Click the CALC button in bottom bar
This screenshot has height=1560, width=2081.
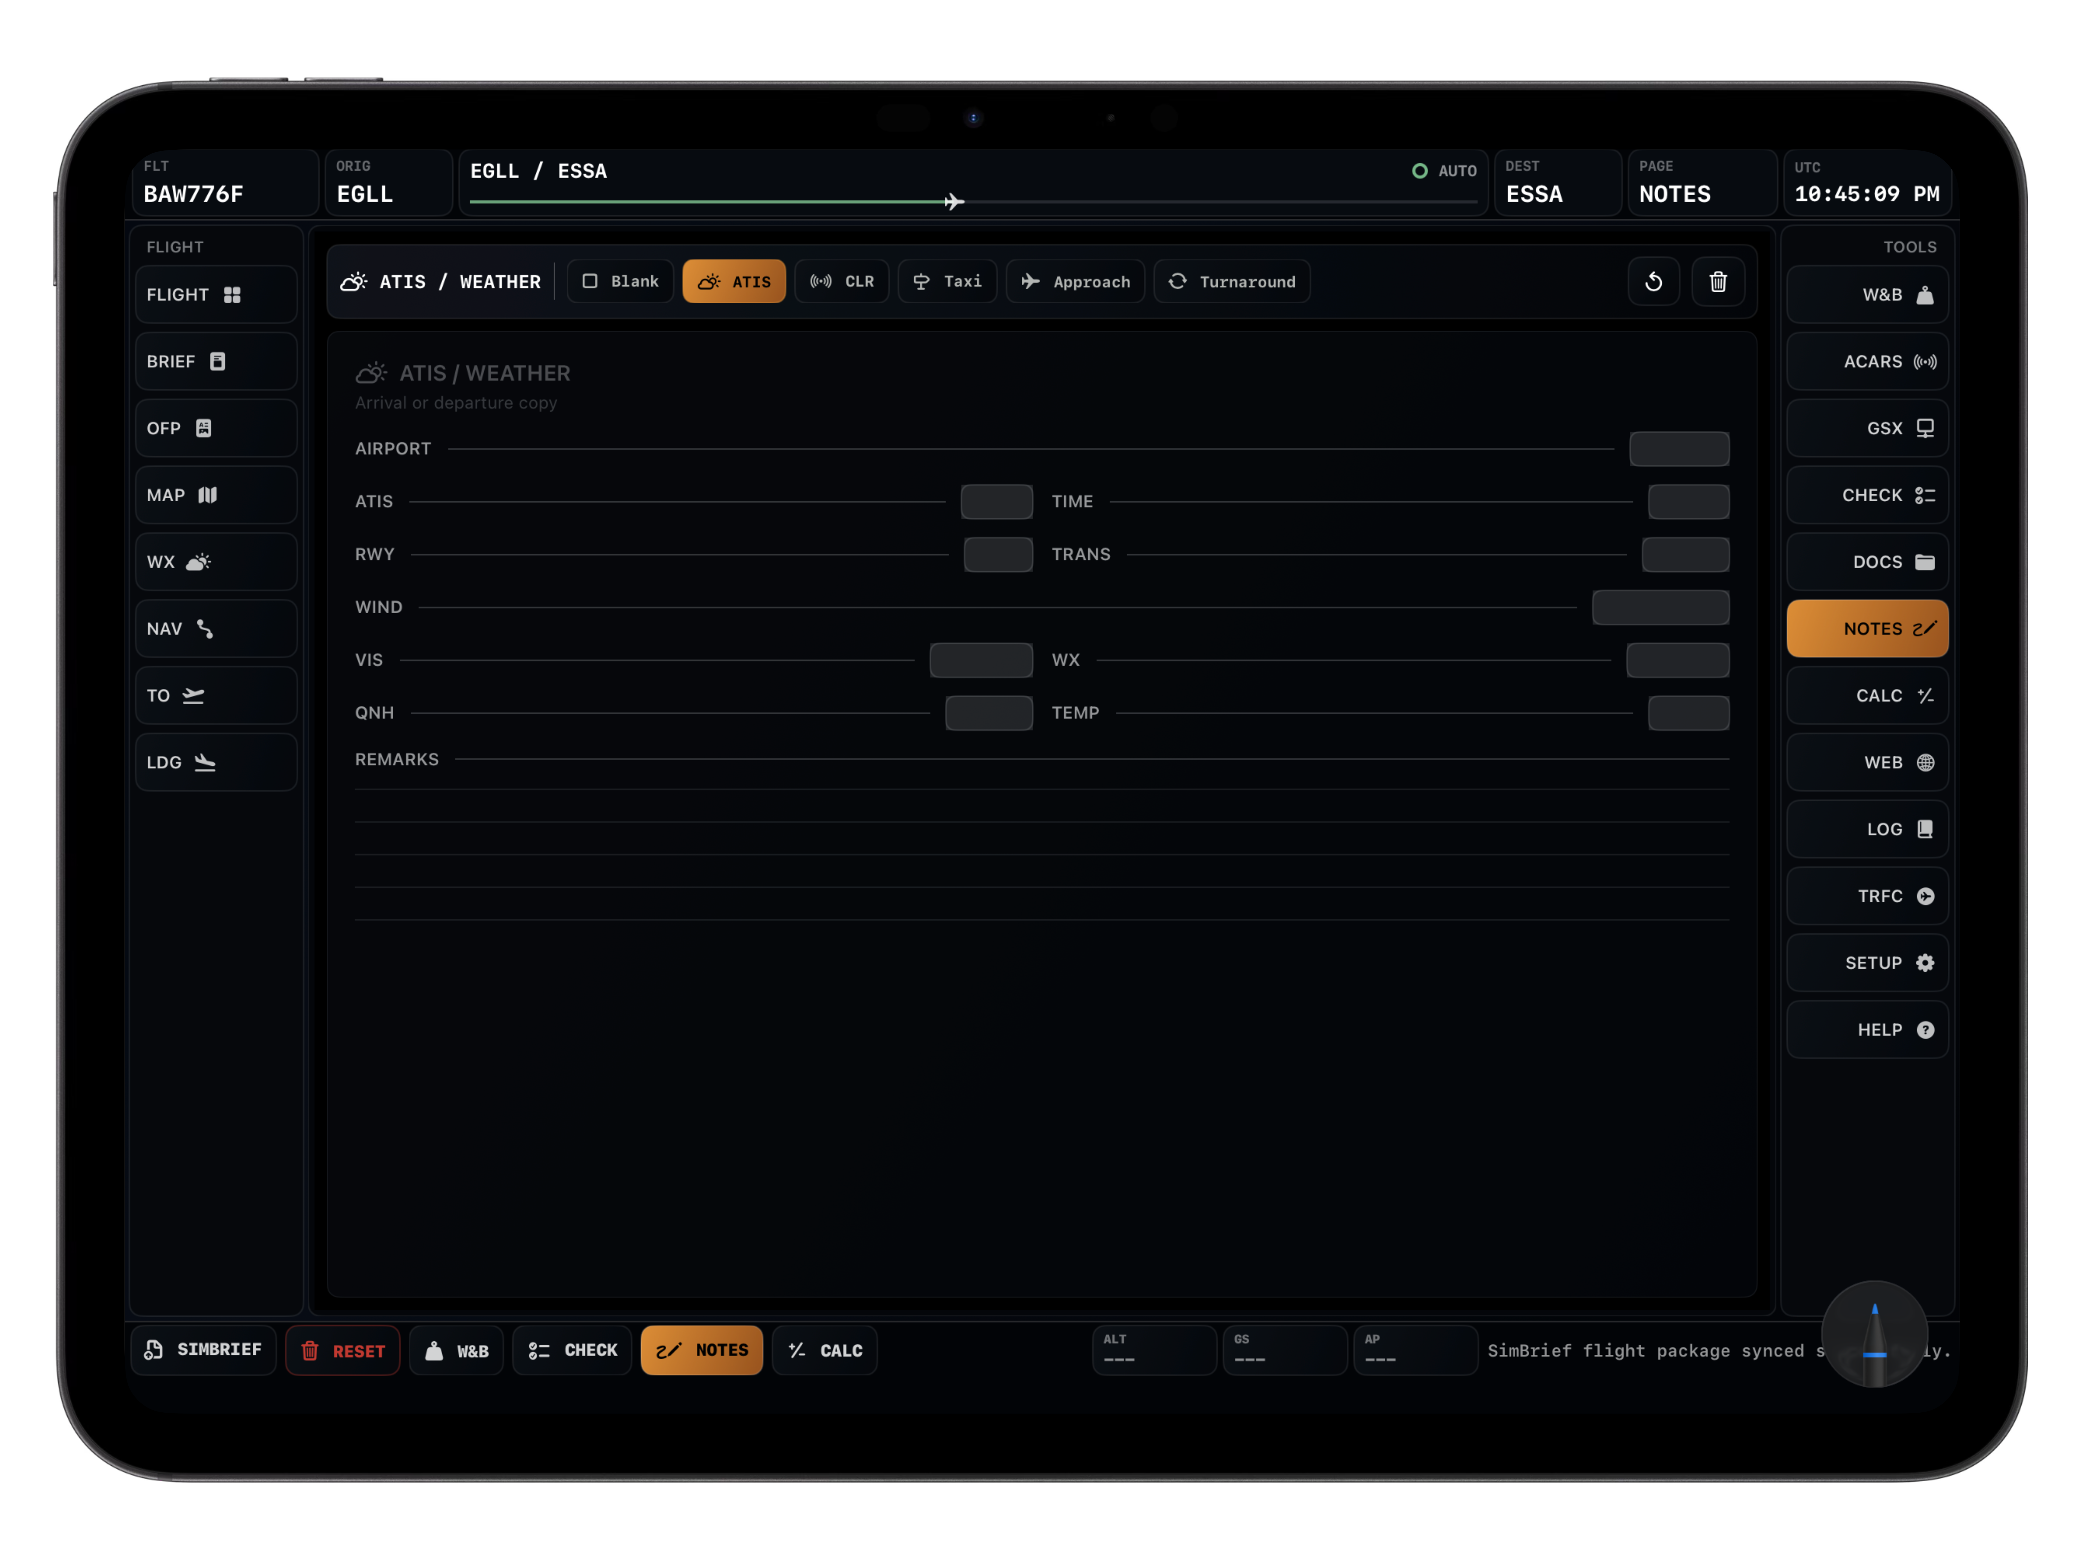[825, 1350]
